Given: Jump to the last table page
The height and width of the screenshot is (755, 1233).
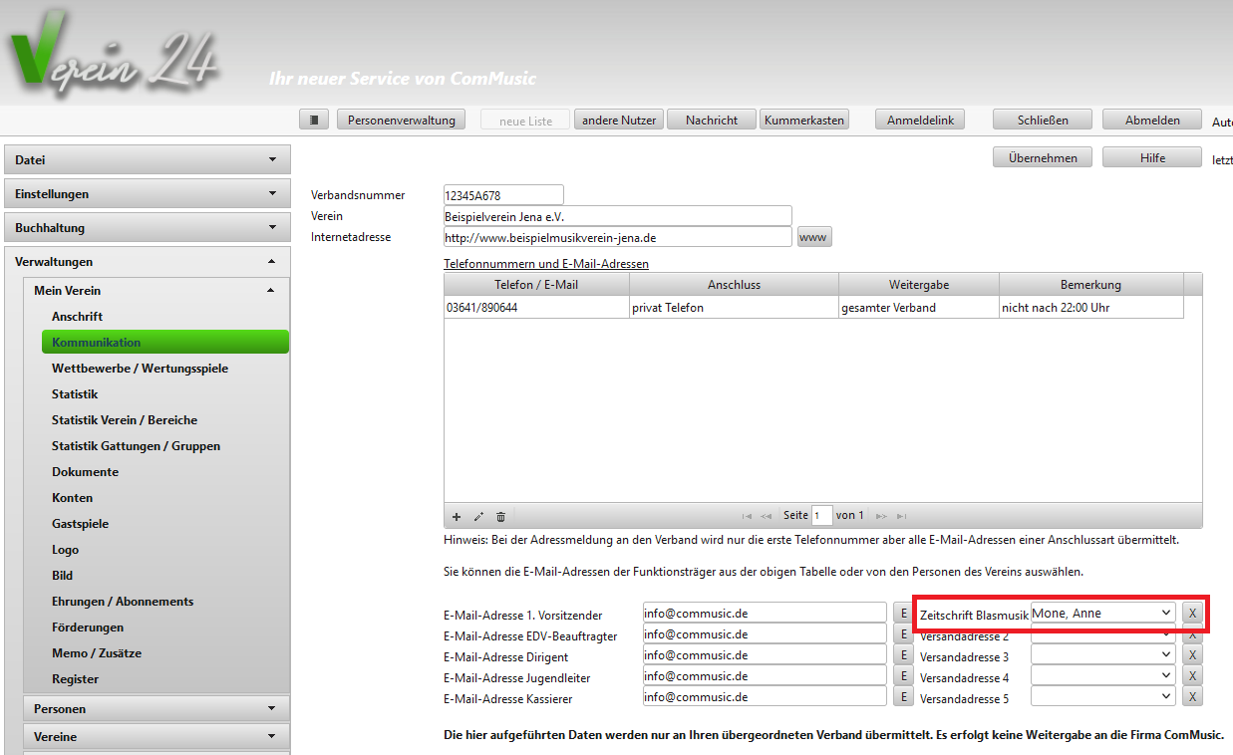Looking at the screenshot, I should [901, 516].
